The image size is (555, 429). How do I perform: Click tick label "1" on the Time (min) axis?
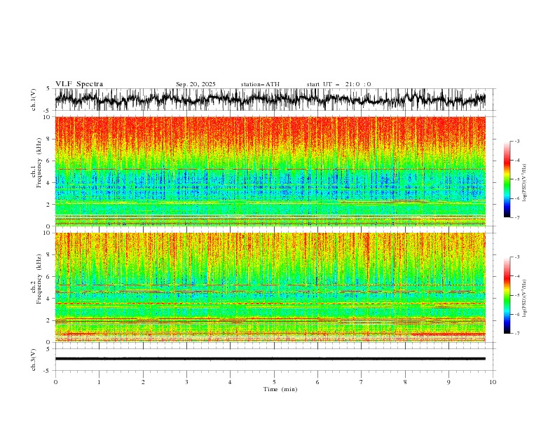click(x=99, y=382)
